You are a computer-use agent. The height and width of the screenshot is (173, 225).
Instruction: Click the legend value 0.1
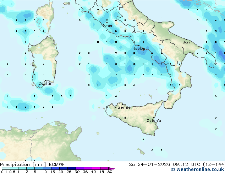click(4, 172)
